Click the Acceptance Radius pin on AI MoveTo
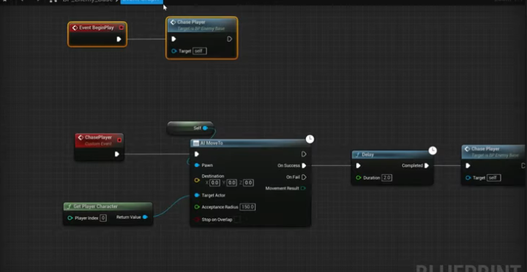527x272 pixels. click(x=197, y=207)
